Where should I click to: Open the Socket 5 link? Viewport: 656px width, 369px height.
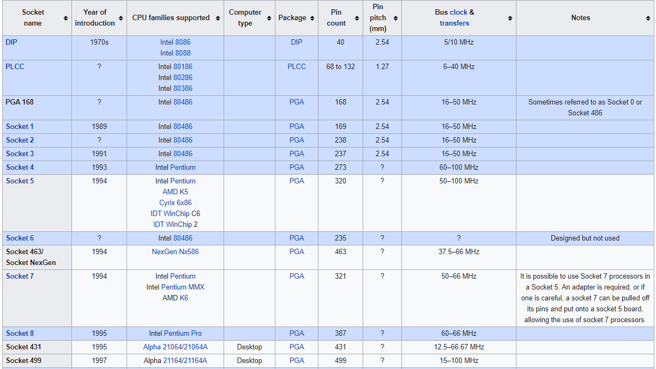(20, 181)
